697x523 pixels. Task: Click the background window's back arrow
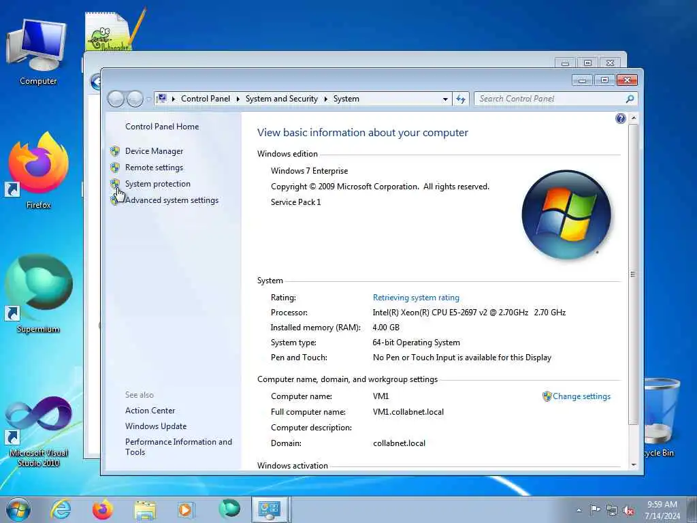tap(95, 82)
